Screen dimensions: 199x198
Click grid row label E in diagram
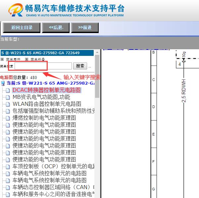[x=154, y=134]
